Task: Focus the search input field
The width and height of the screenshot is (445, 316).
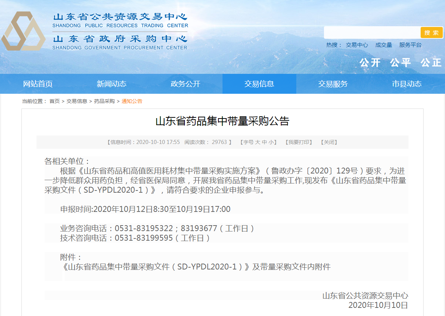Action: (372, 32)
